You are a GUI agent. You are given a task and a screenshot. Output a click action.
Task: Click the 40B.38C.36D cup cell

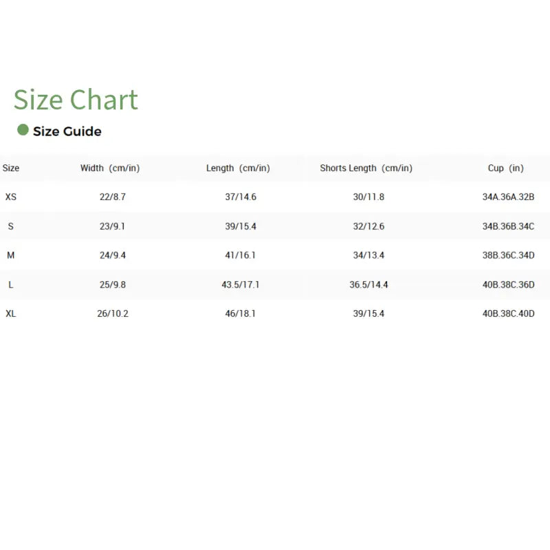[508, 284]
